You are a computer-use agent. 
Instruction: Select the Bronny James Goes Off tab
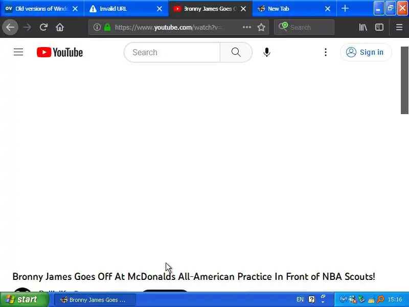tap(210, 9)
